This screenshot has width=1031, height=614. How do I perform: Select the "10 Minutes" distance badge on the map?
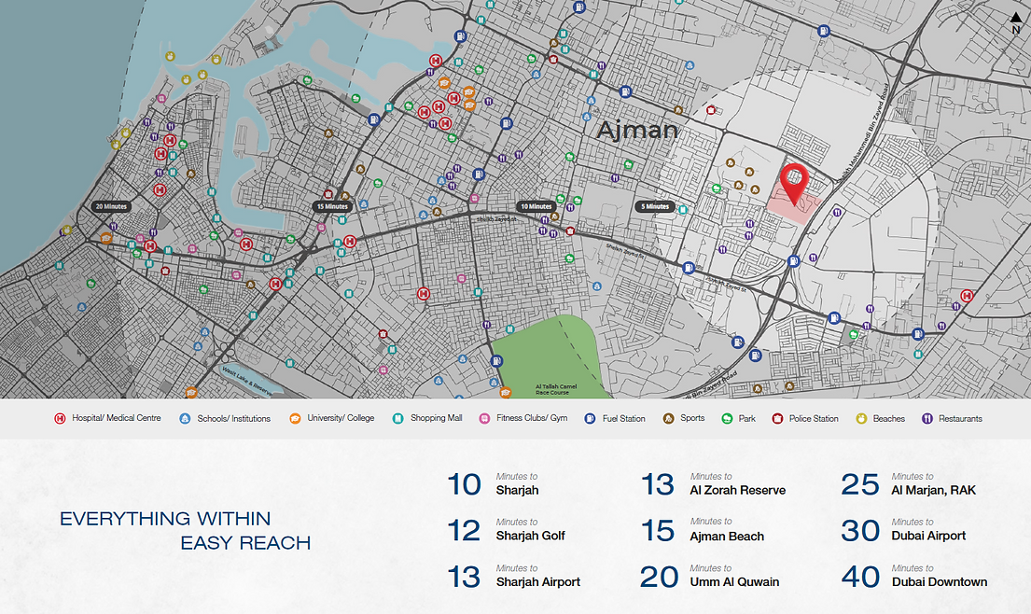point(536,206)
